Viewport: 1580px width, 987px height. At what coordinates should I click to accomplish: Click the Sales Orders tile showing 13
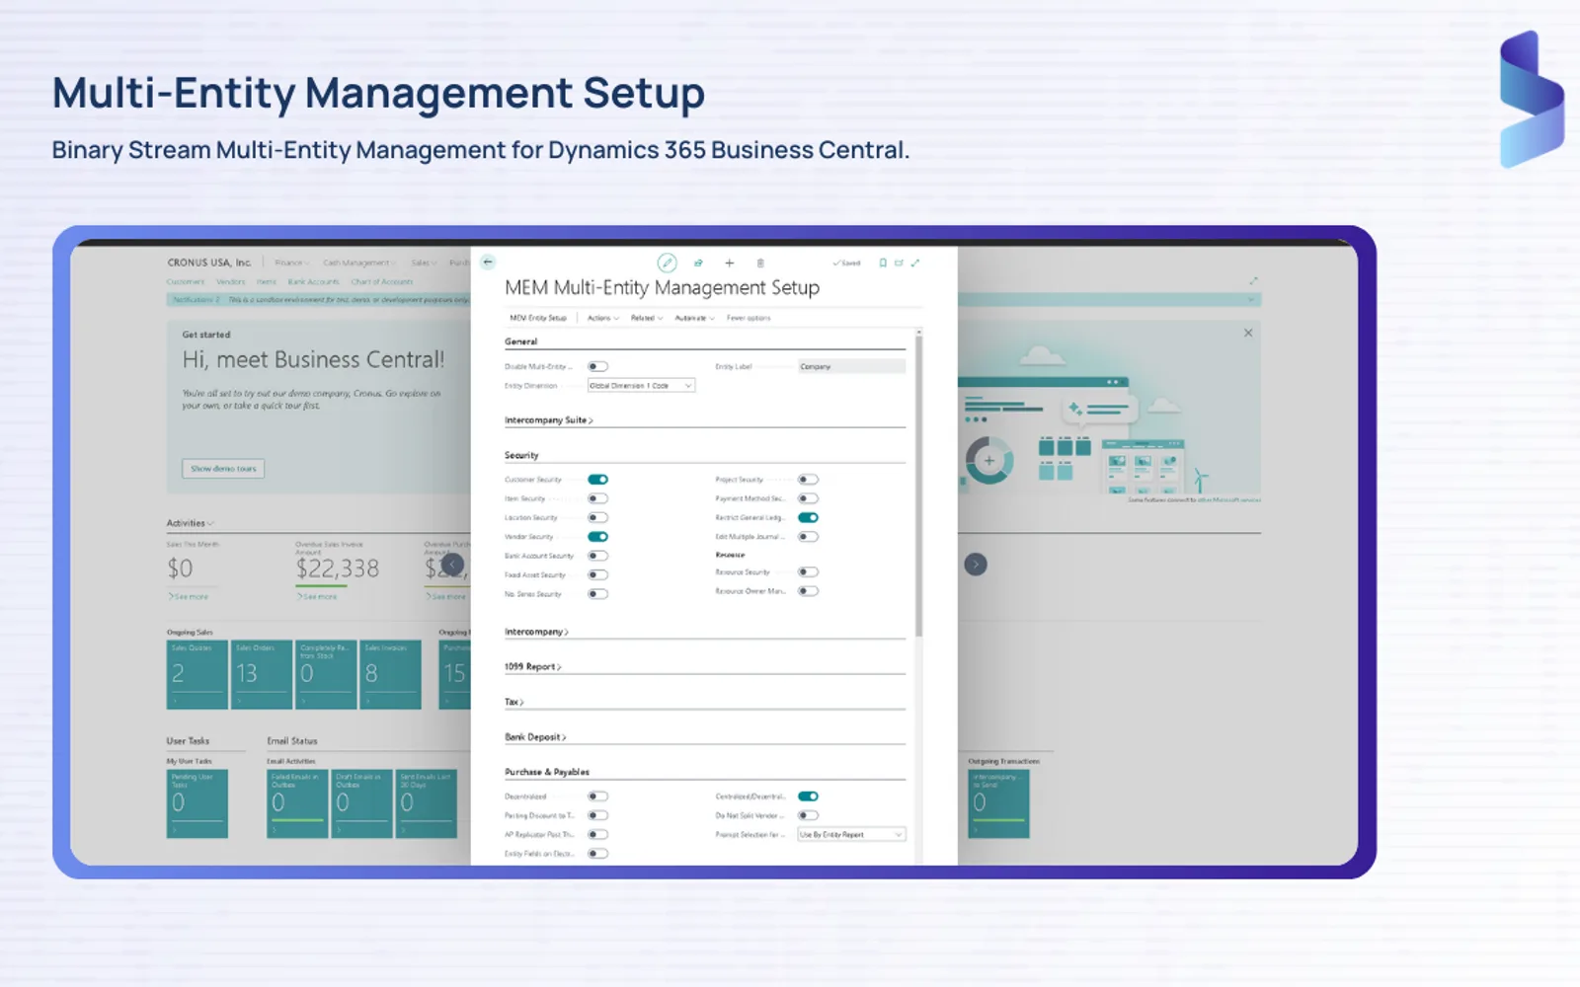[x=262, y=674]
